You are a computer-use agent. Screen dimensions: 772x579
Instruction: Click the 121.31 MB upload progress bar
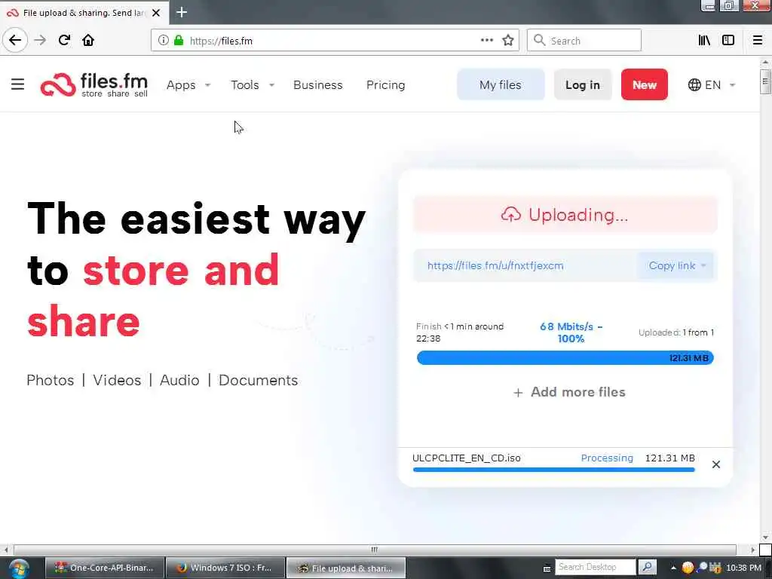pos(565,358)
